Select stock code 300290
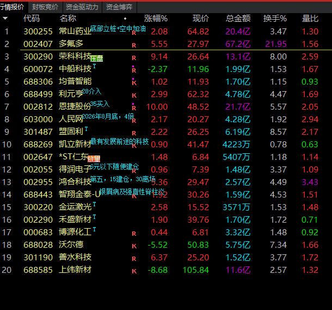The image size is (332, 310). pyautogui.click(x=38, y=56)
